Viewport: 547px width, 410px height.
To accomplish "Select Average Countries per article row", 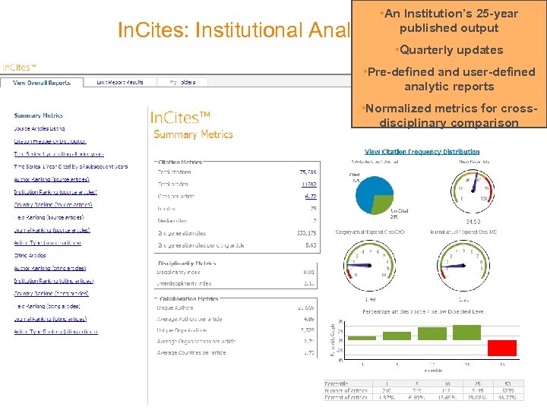I will tap(236, 352).
